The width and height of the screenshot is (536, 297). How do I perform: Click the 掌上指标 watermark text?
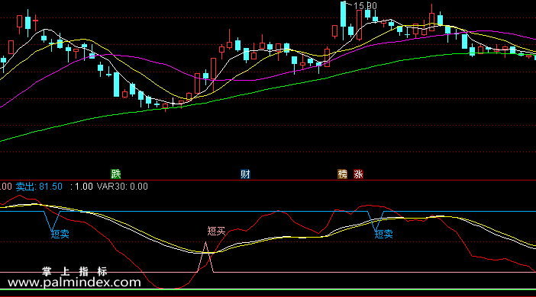75,271
